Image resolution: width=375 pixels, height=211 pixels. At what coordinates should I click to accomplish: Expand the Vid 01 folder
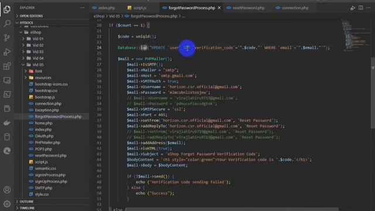37,39
